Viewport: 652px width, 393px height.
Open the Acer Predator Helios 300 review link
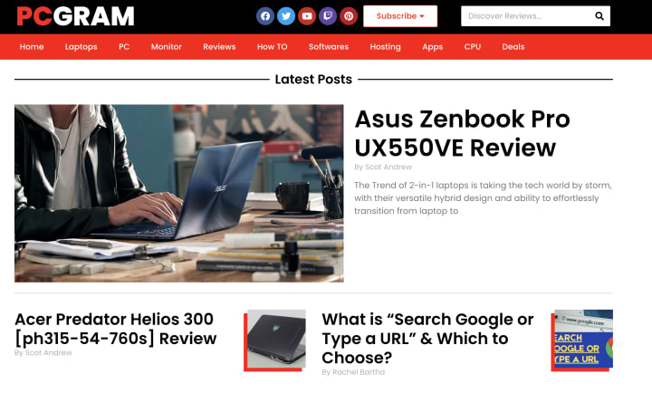click(x=116, y=329)
